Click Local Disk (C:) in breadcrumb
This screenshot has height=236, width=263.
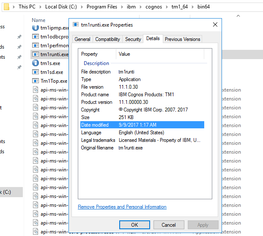(x=61, y=7)
